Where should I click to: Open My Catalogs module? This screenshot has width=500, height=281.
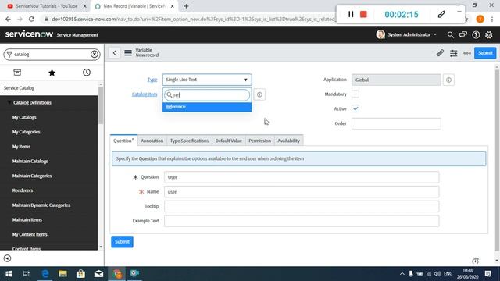coord(24,117)
